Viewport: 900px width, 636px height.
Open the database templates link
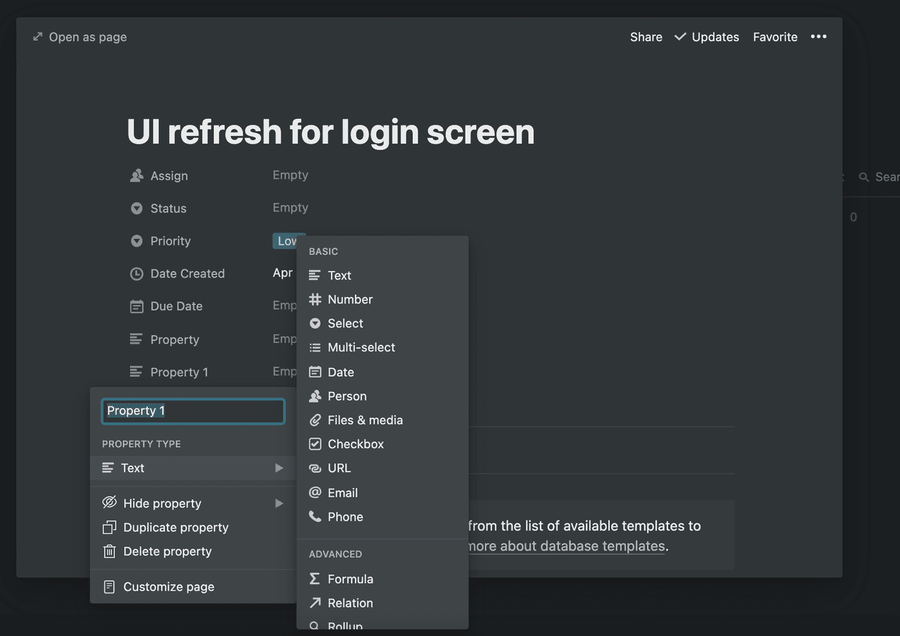pyautogui.click(x=566, y=546)
